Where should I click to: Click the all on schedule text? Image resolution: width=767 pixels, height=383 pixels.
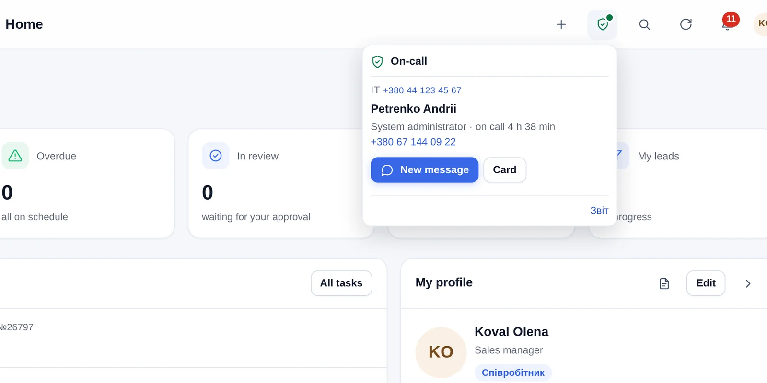[x=35, y=217]
